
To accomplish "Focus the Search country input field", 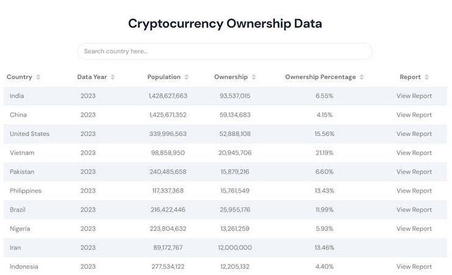I will tap(224, 51).
